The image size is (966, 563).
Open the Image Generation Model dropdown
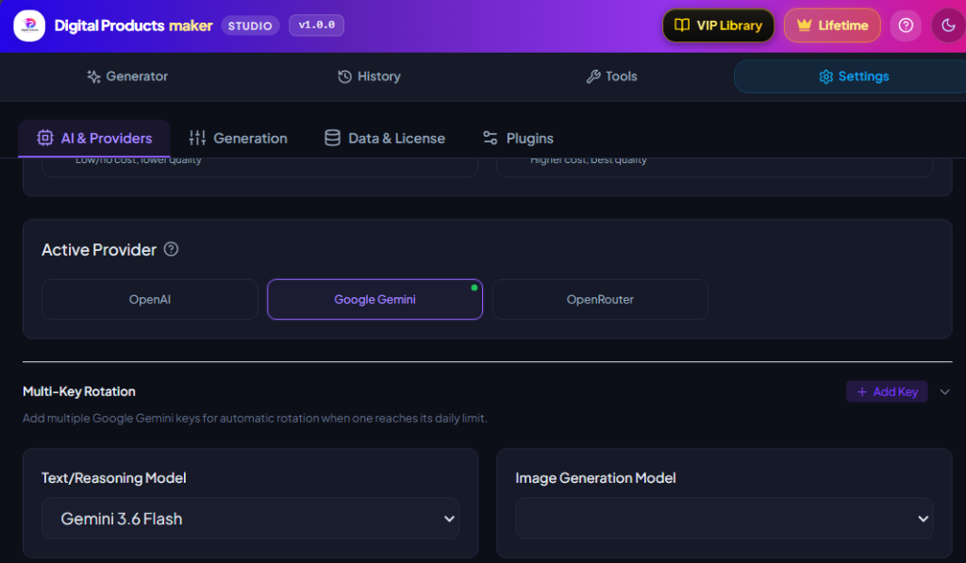(x=724, y=519)
